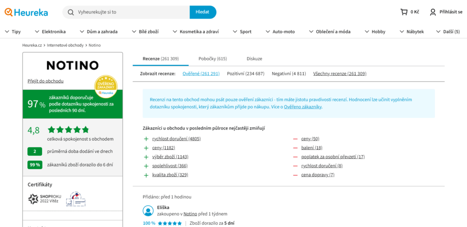Switch to the Pobočky (615) tab

pos(213,58)
